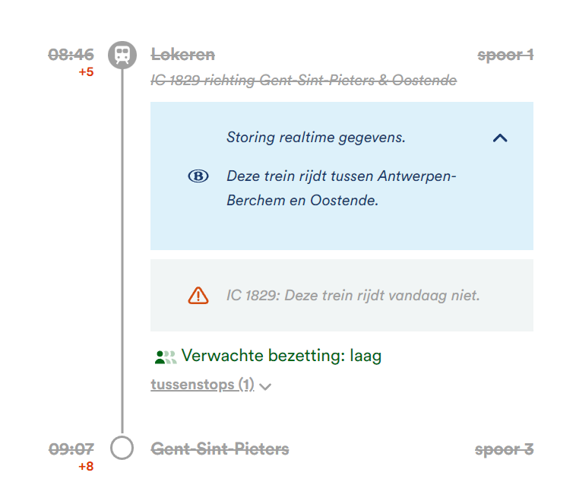The height and width of the screenshot is (501, 576).
Task: Click the orange warning triangle icon
Action: (x=198, y=295)
